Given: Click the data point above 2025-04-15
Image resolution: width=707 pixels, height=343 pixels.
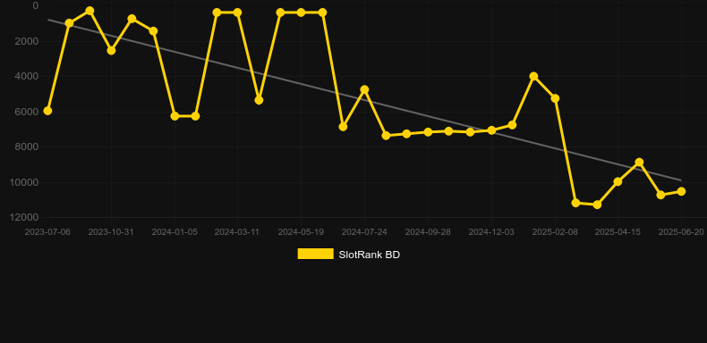Looking at the screenshot, I should [x=618, y=181].
